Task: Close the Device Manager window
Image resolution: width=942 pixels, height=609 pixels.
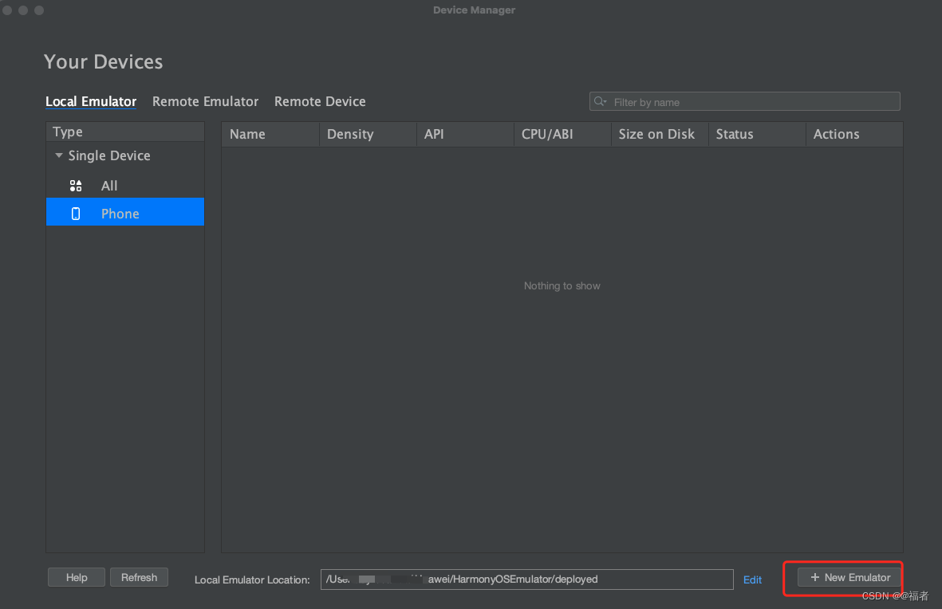Action: point(7,10)
